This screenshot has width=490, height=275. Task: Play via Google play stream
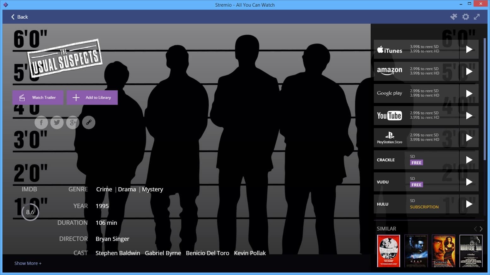469,93
